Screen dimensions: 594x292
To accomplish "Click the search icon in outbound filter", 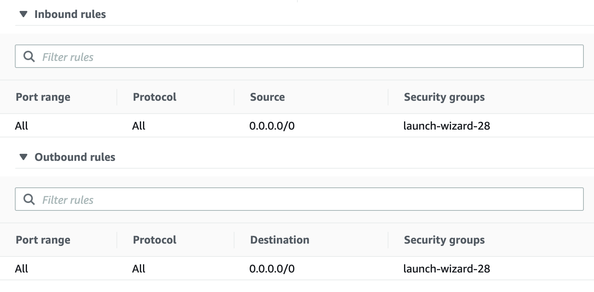I will coord(29,199).
